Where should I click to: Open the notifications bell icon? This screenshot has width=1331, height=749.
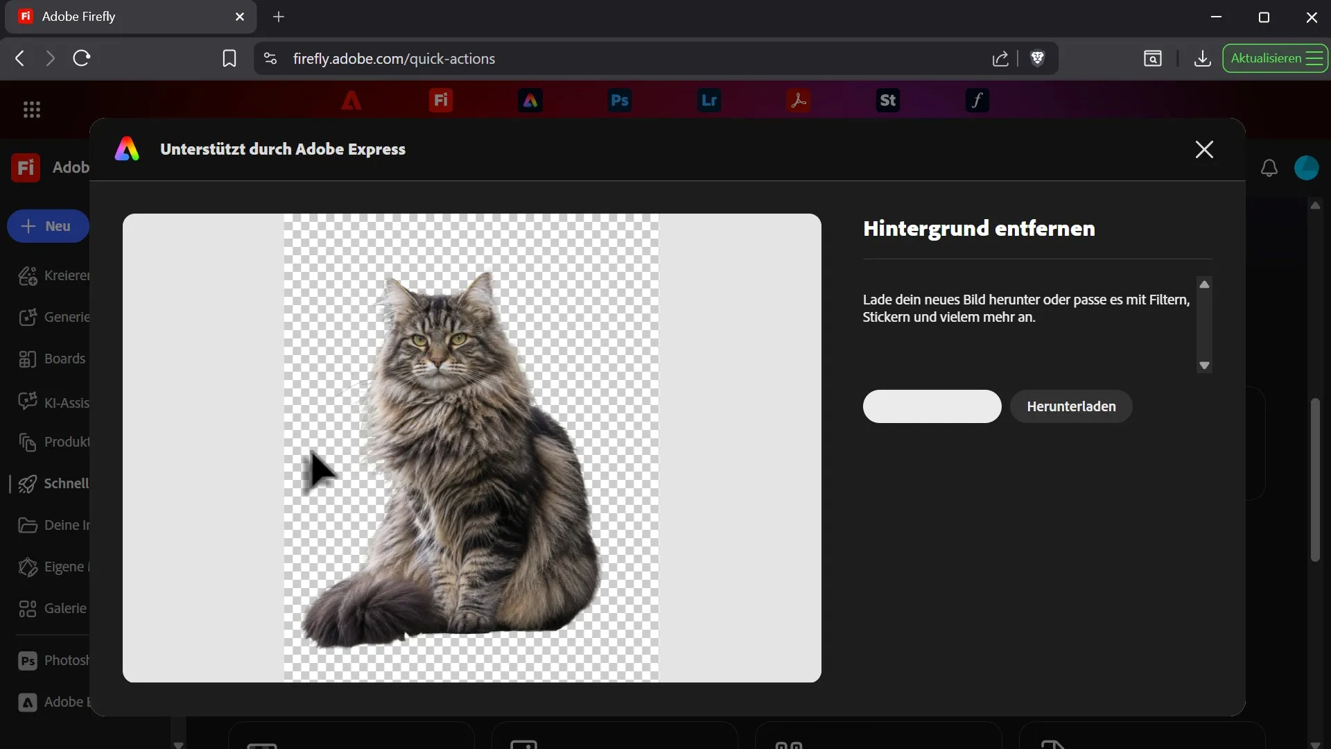tap(1269, 168)
